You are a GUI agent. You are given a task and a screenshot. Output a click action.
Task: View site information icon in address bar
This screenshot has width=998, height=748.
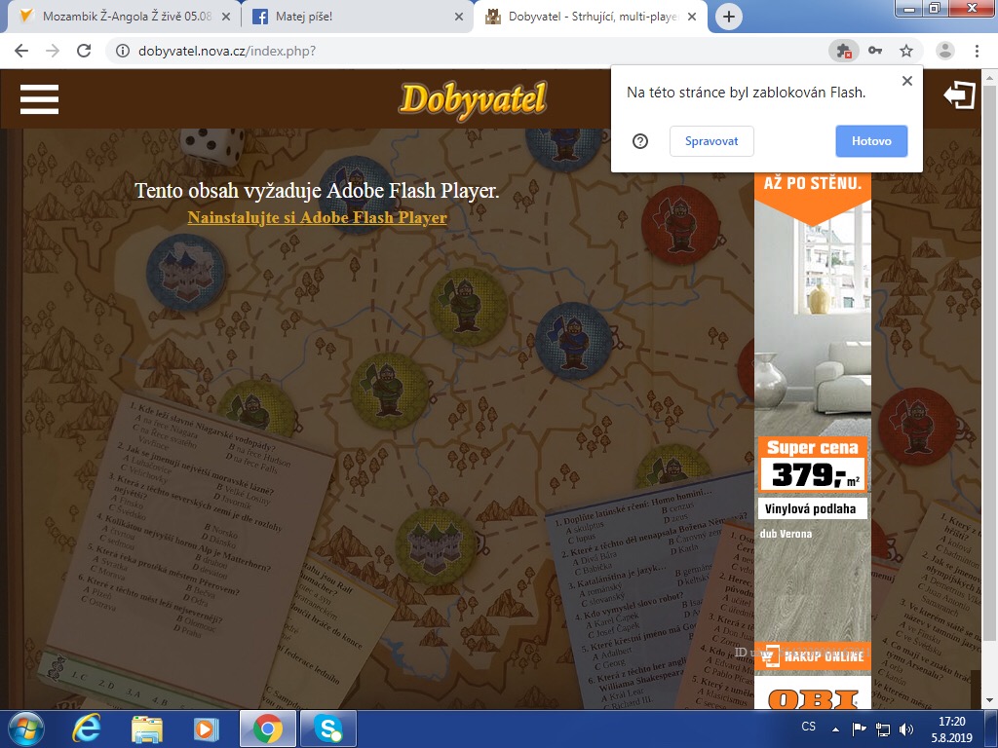[x=122, y=51]
